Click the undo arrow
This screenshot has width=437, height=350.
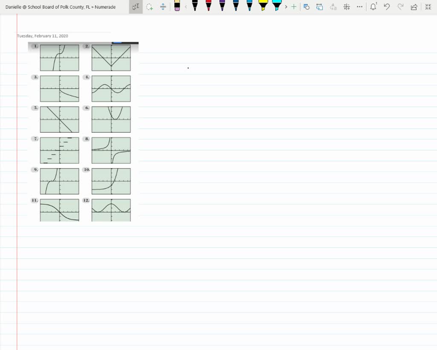[x=386, y=6]
